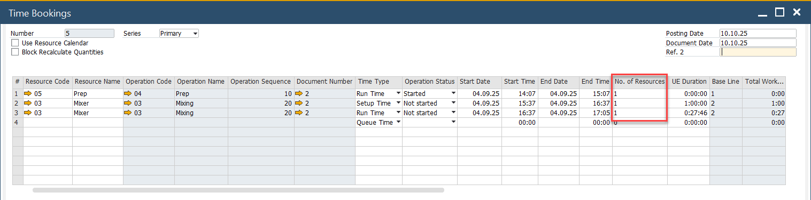Click the Start Time column header

point(520,82)
